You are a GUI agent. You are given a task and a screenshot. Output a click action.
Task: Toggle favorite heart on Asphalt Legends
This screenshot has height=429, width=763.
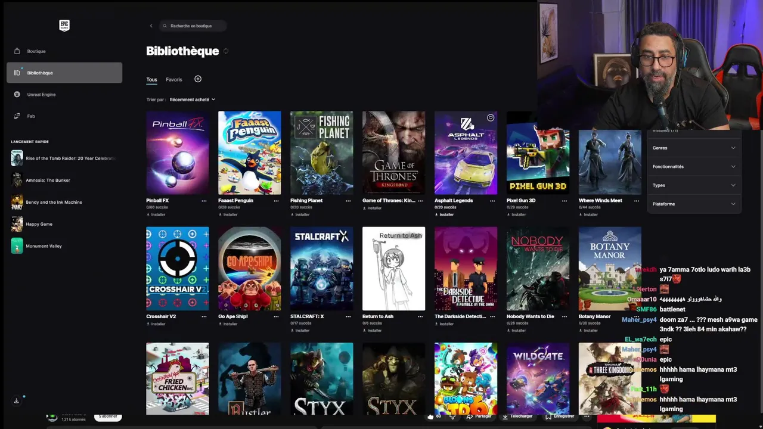pos(491,118)
